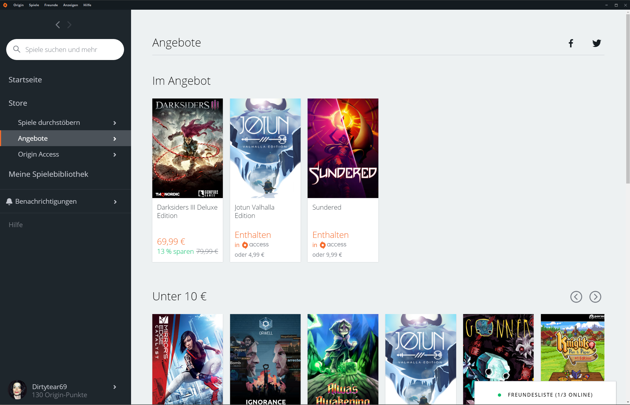The height and width of the screenshot is (405, 630).
Task: Open the user account menu arrow
Action: pos(115,387)
